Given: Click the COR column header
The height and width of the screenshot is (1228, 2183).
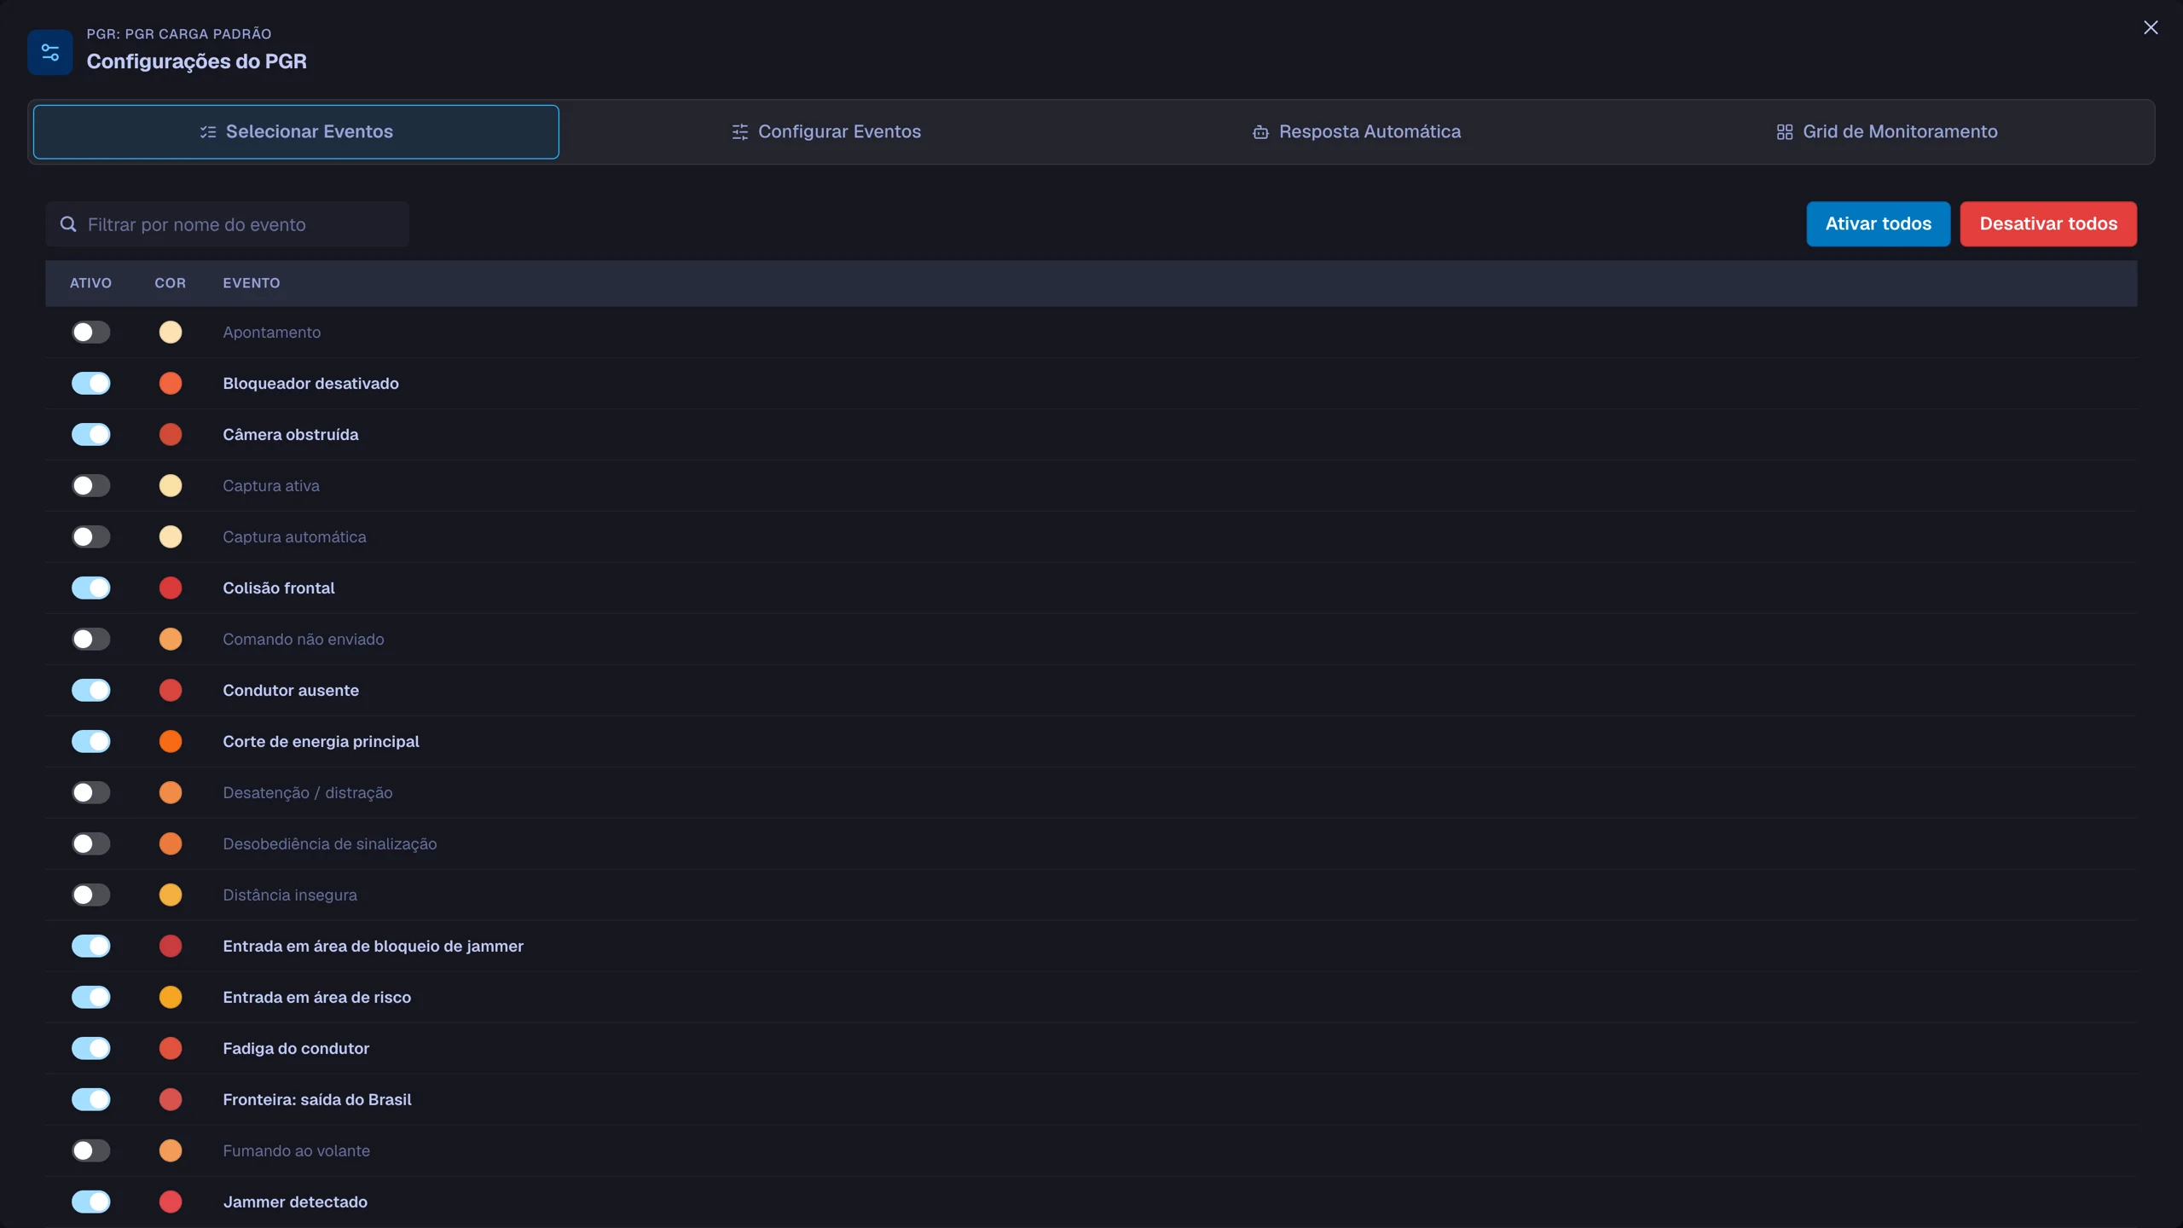Looking at the screenshot, I should (x=170, y=283).
